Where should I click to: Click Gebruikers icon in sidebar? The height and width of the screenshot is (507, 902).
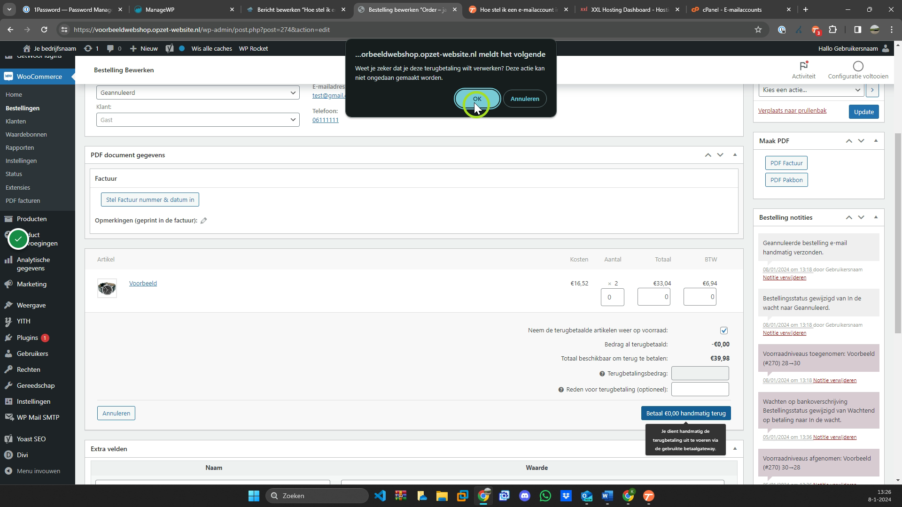point(8,353)
